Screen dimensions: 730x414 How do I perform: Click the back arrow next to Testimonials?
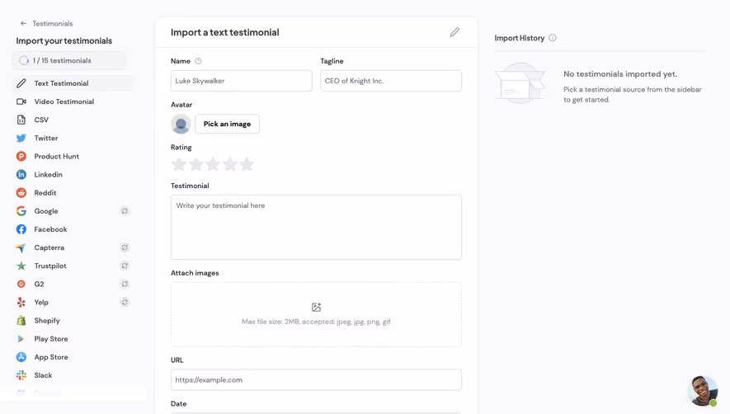(x=23, y=23)
